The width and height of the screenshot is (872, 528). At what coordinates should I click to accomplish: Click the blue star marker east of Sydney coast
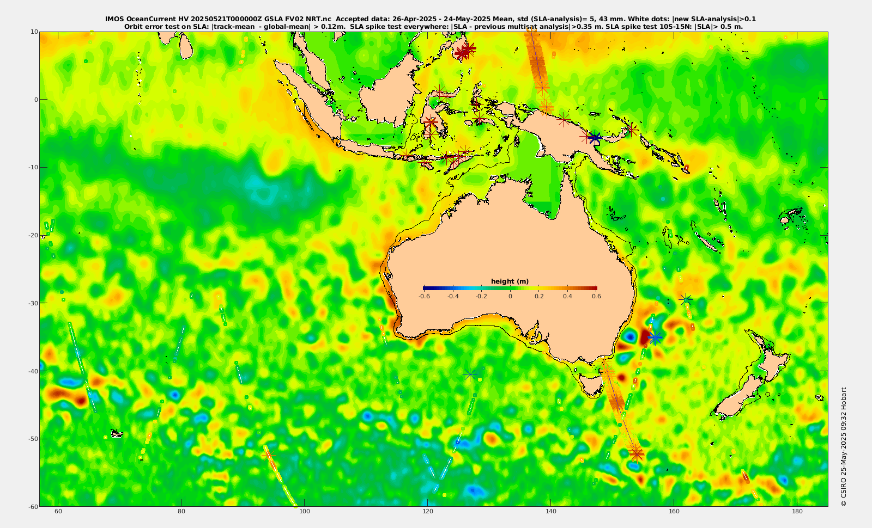[655, 337]
